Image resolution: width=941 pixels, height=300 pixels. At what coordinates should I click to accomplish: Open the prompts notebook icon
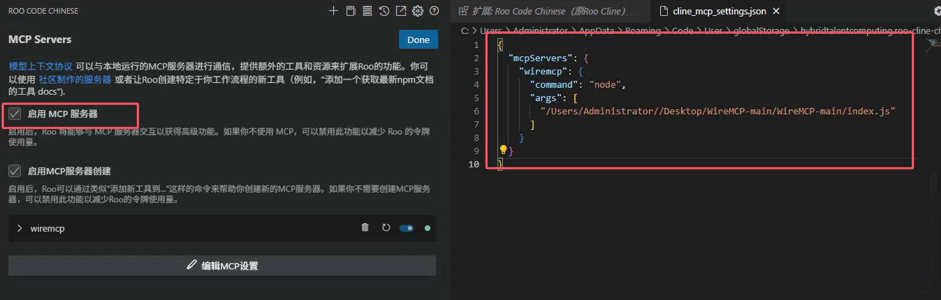pos(351,10)
